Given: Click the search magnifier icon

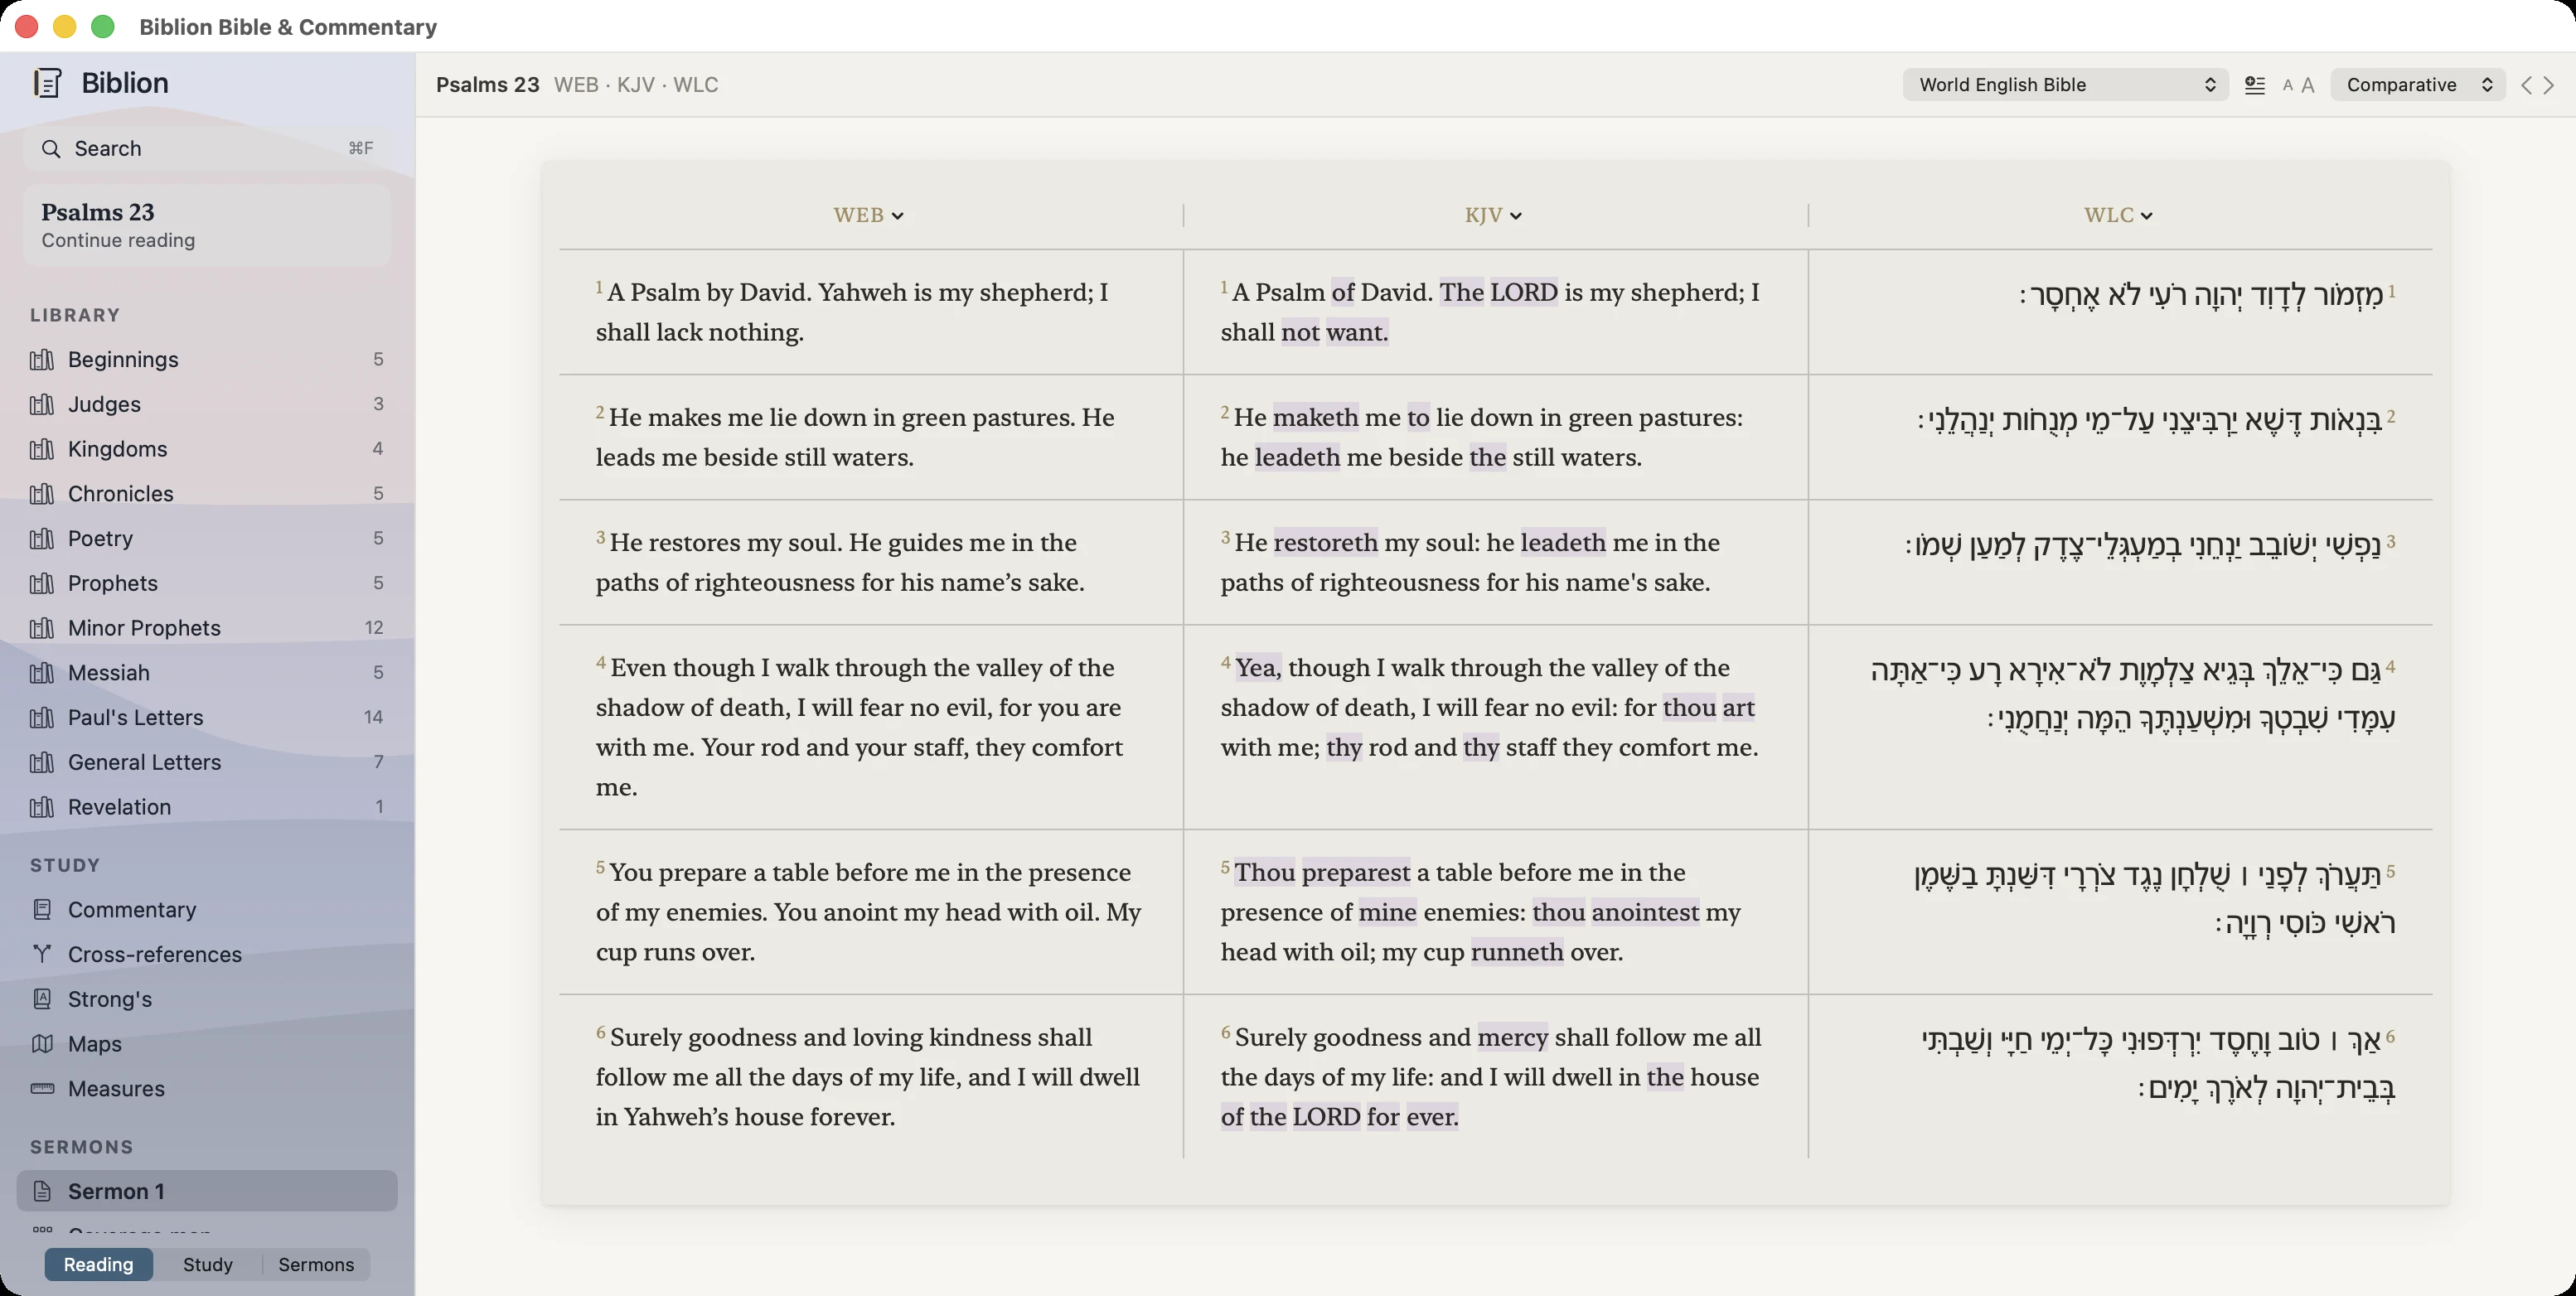Looking at the screenshot, I should (x=51, y=148).
